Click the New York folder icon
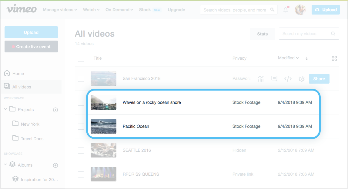Image resolution: width=348 pixels, height=189 pixels. coord(15,123)
